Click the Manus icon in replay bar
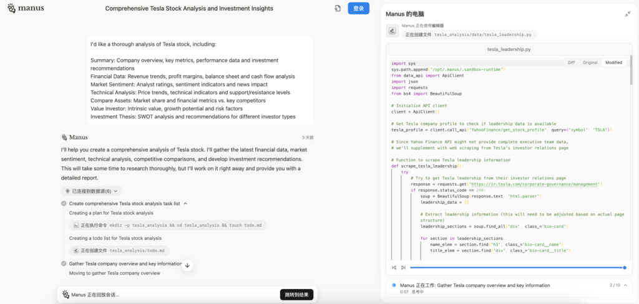This screenshot has height=304, width=639. 66,295
